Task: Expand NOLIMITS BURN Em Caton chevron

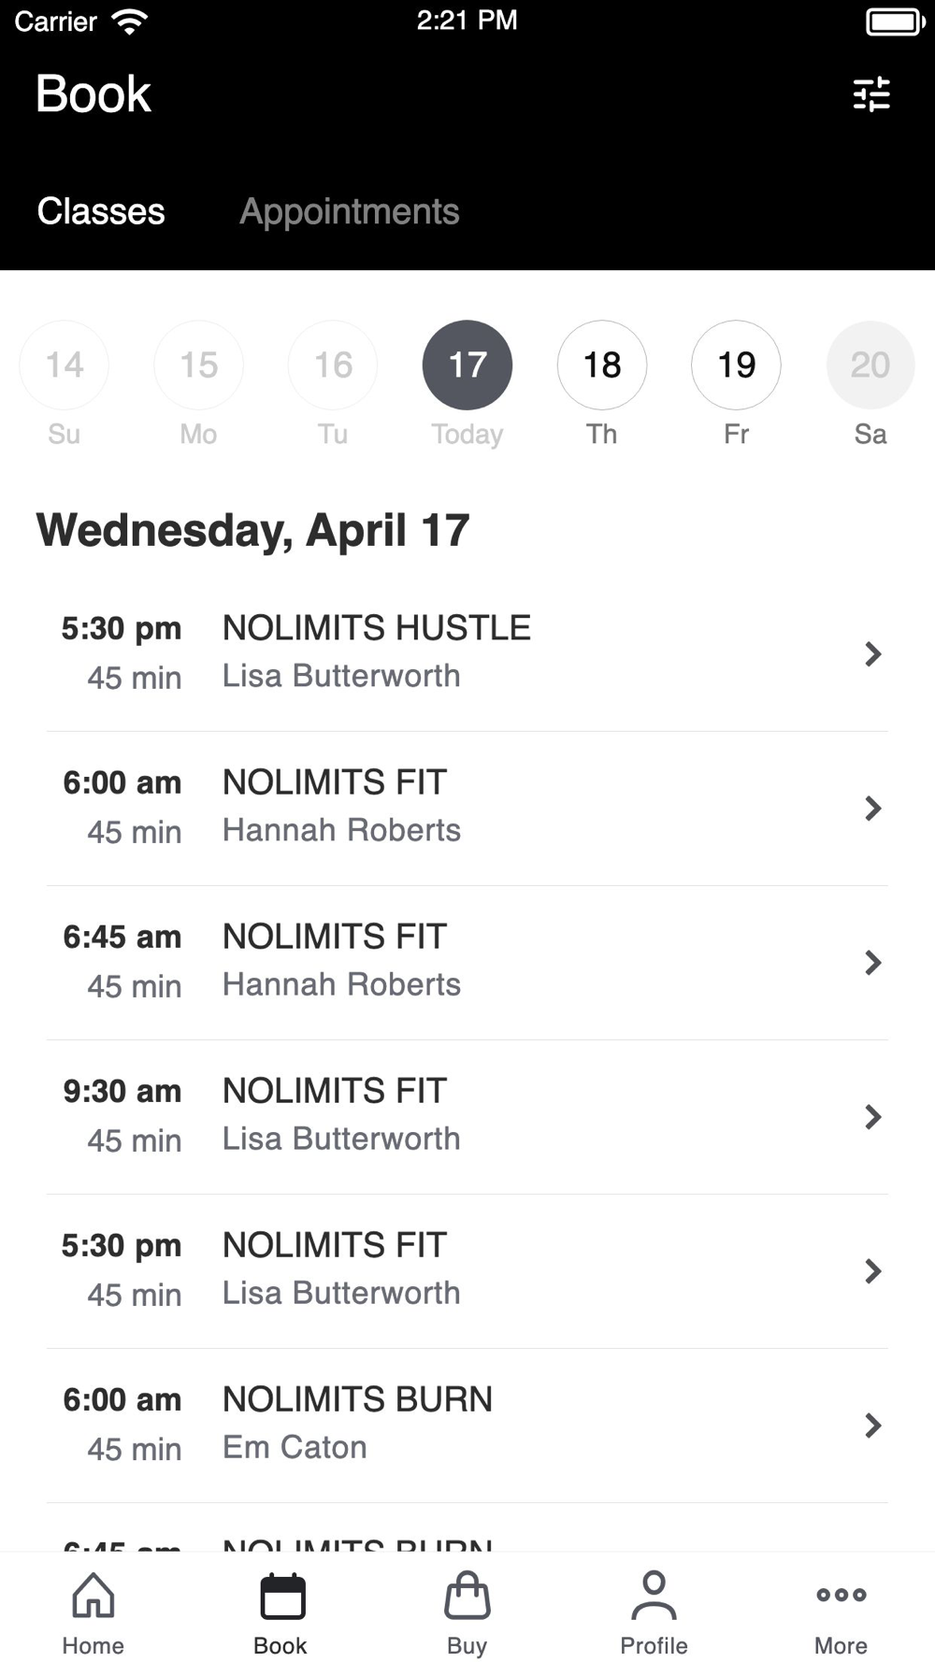Action: (x=873, y=1425)
